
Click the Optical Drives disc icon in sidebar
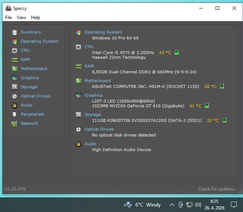pos(15,96)
